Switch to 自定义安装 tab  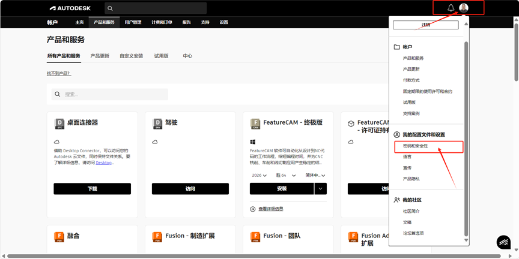[132, 56]
